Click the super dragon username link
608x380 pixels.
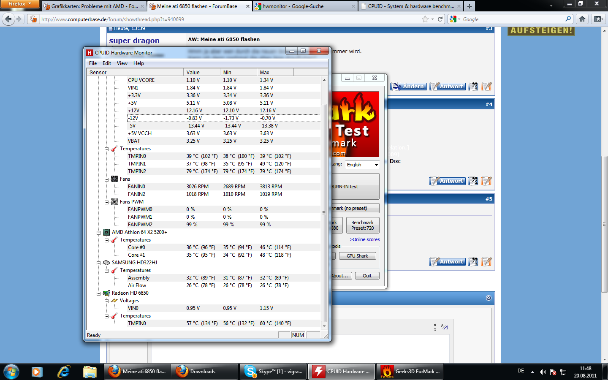[x=134, y=41]
